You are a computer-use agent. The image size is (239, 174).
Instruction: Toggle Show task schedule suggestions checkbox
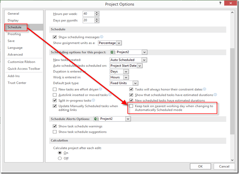point(55,132)
